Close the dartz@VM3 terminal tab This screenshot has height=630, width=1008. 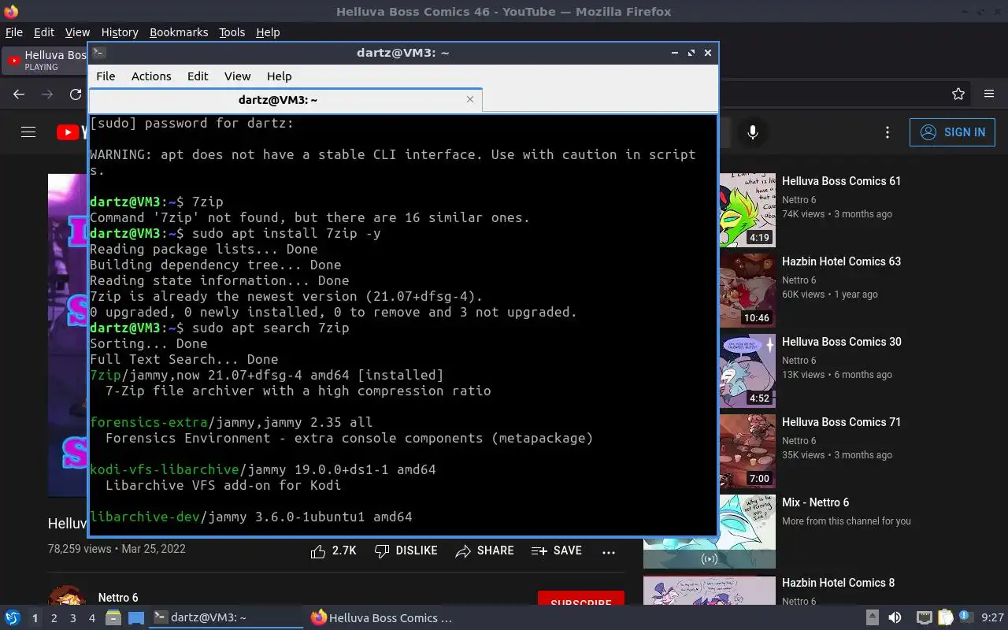tap(470, 99)
